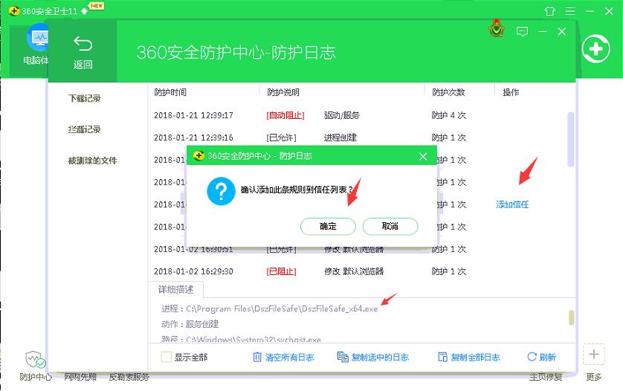The width and height of the screenshot is (623, 391).
Task: Select 拦截记录 in the left sidebar
Action: tap(84, 129)
